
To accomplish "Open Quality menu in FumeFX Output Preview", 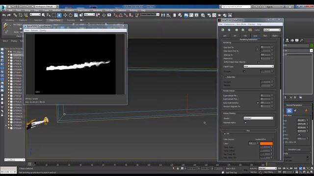I will pos(43,30).
